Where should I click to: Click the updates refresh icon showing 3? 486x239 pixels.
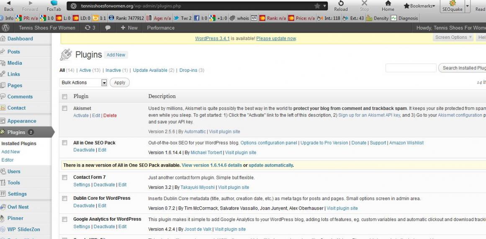pos(88,28)
